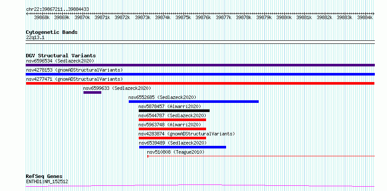Open the nsv6544787 (Sedlazeck2020) label

click(x=172, y=115)
